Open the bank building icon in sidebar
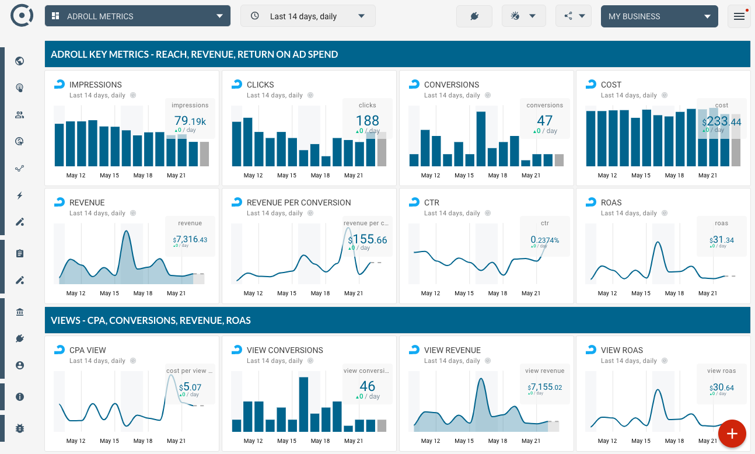This screenshot has width=755, height=454. pyautogui.click(x=20, y=312)
